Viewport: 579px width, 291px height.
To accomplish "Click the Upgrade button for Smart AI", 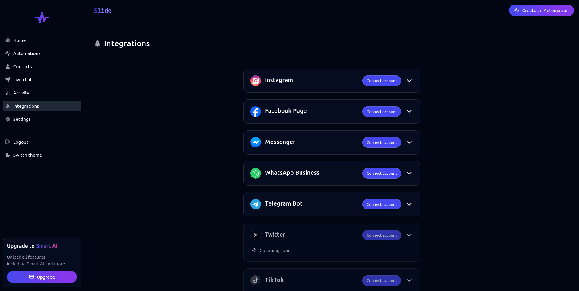I will point(42,277).
